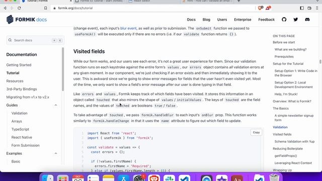Open React Native guide

(22, 137)
